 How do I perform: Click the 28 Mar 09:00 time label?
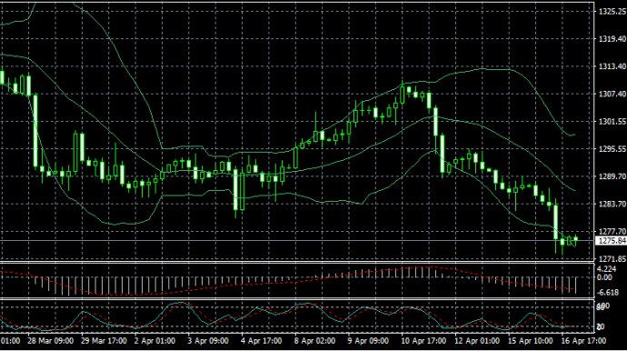click(50, 341)
